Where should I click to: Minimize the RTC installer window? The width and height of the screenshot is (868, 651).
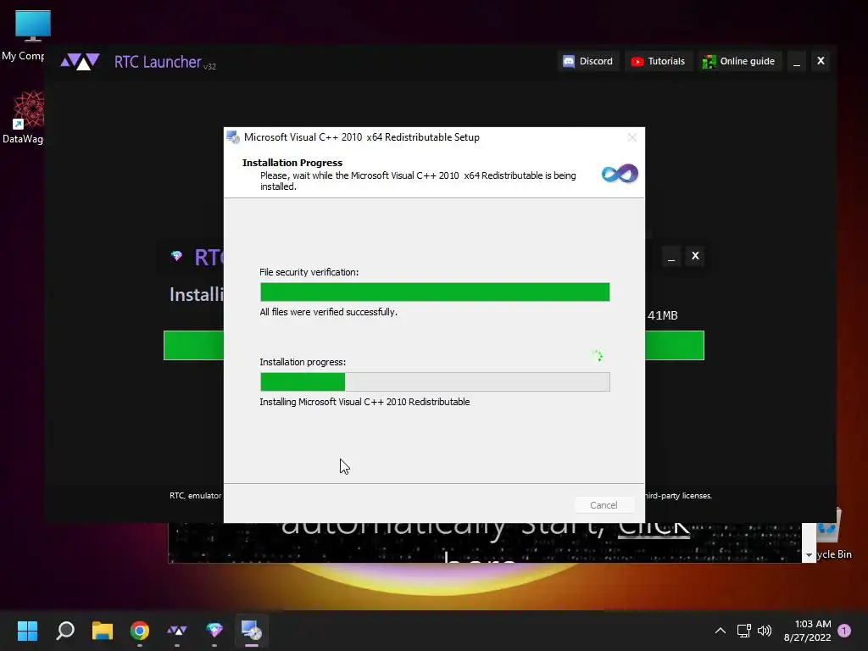pyautogui.click(x=671, y=256)
